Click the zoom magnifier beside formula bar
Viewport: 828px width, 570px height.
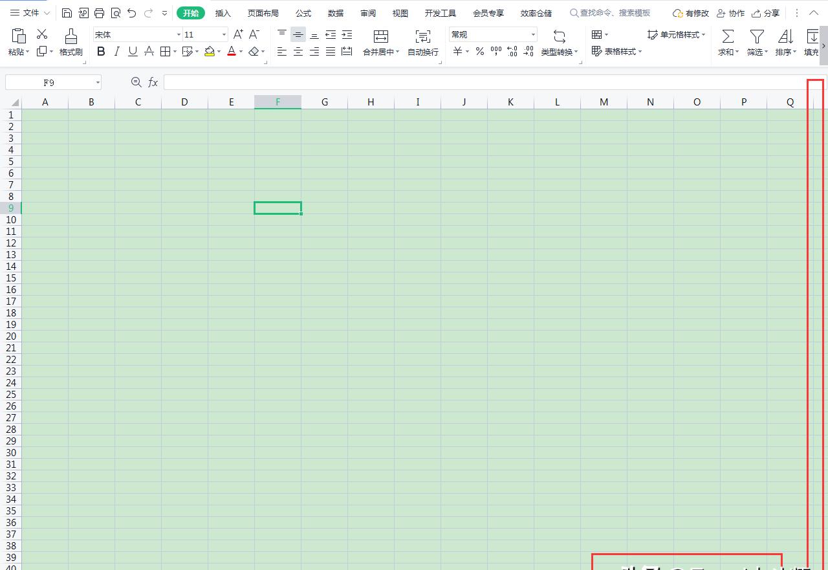point(136,82)
